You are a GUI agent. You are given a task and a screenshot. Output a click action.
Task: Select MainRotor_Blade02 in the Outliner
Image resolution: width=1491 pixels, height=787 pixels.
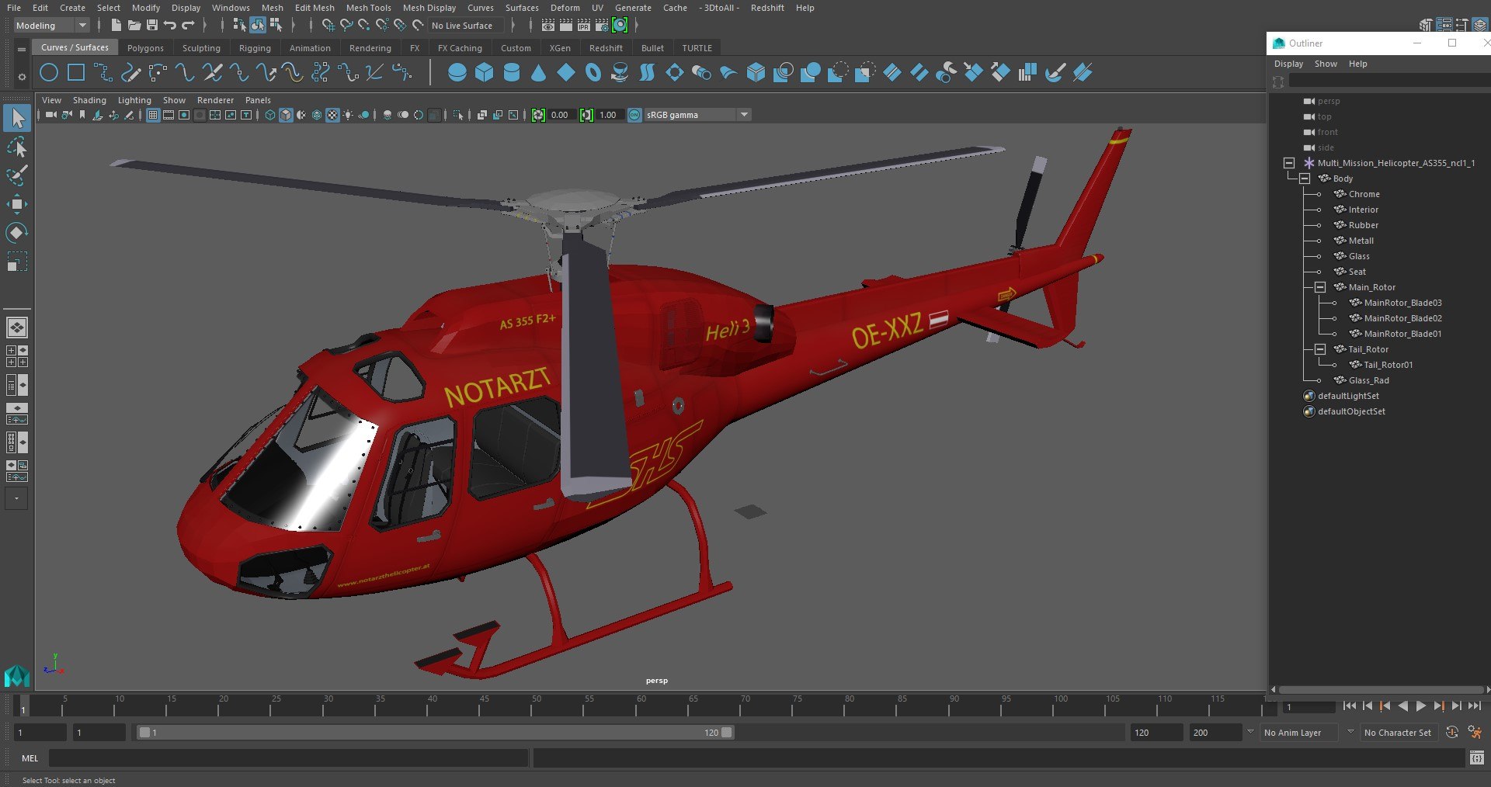[x=1402, y=318]
